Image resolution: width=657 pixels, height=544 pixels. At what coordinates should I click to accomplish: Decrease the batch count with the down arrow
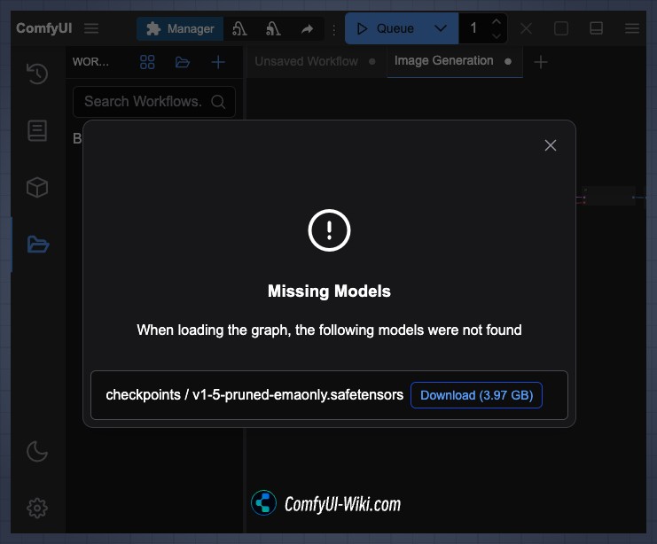[497, 36]
